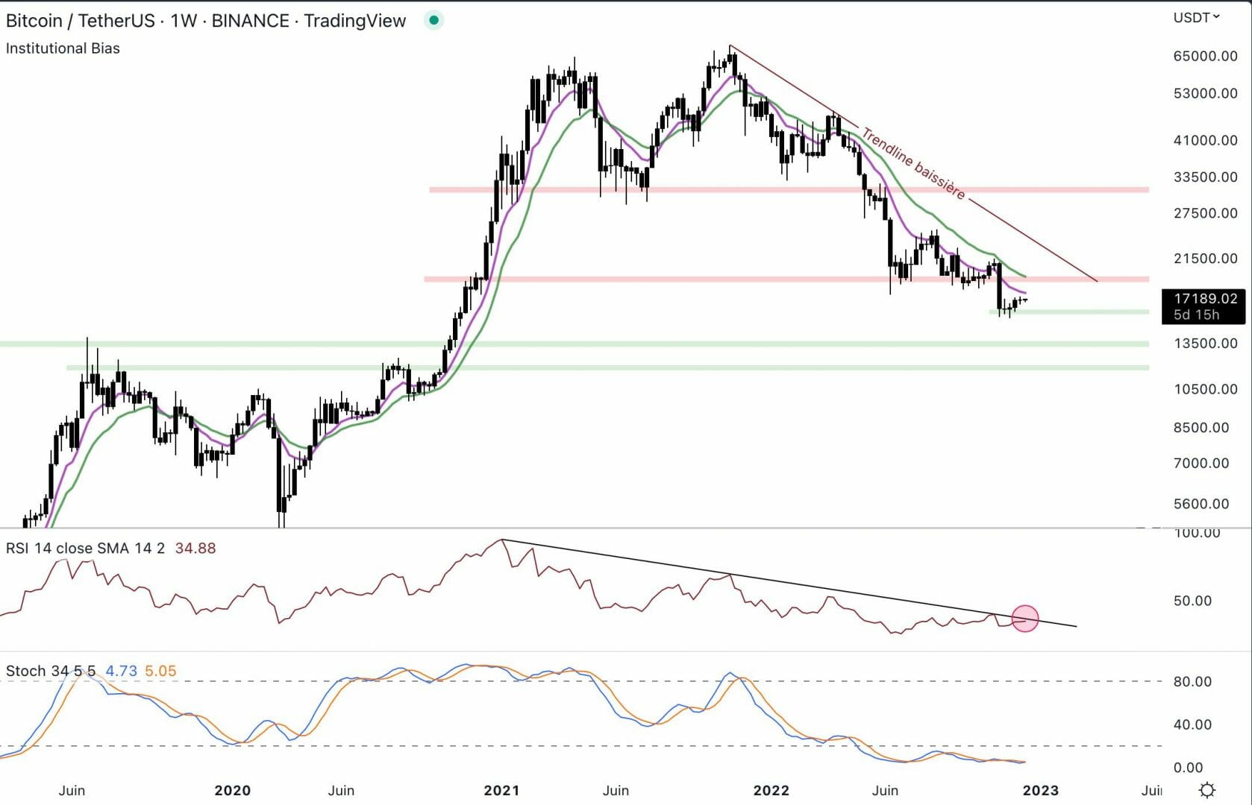The image size is (1252, 805).
Task: Open chart settings gear icon
Action: 1206,790
